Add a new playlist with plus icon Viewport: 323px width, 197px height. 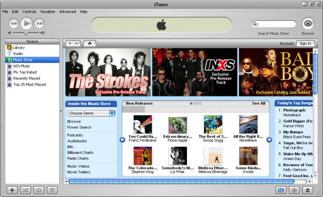coord(12,190)
